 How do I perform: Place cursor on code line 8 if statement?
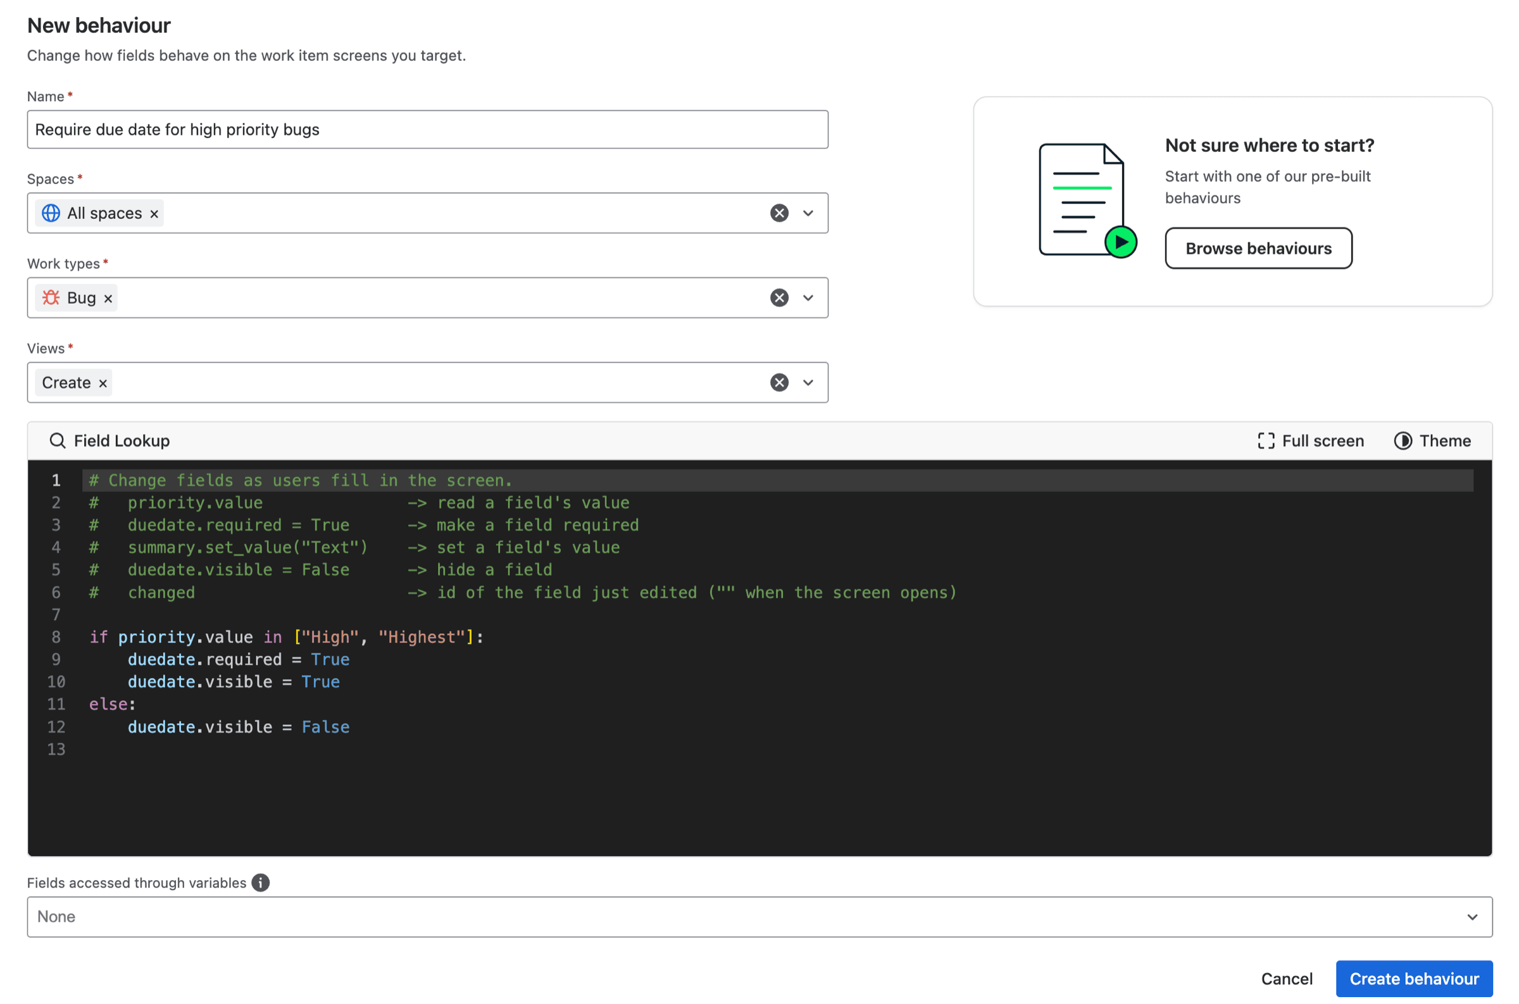286,637
